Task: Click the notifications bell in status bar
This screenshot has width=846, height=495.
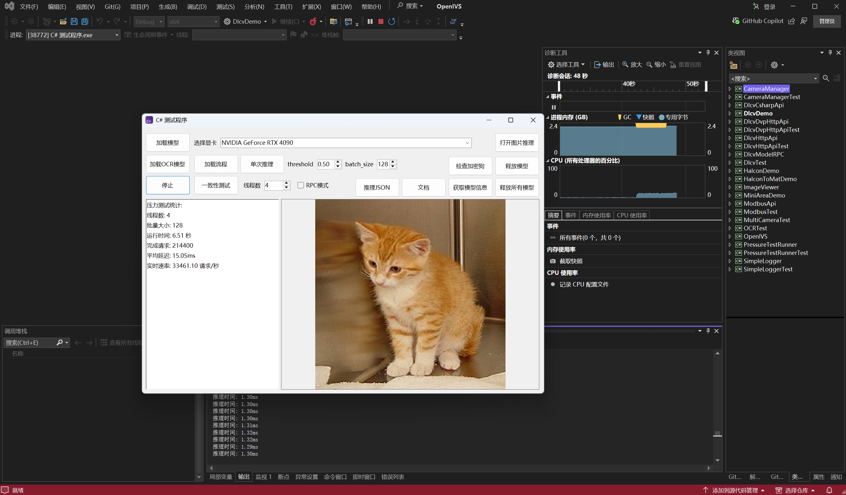Action: click(x=829, y=490)
